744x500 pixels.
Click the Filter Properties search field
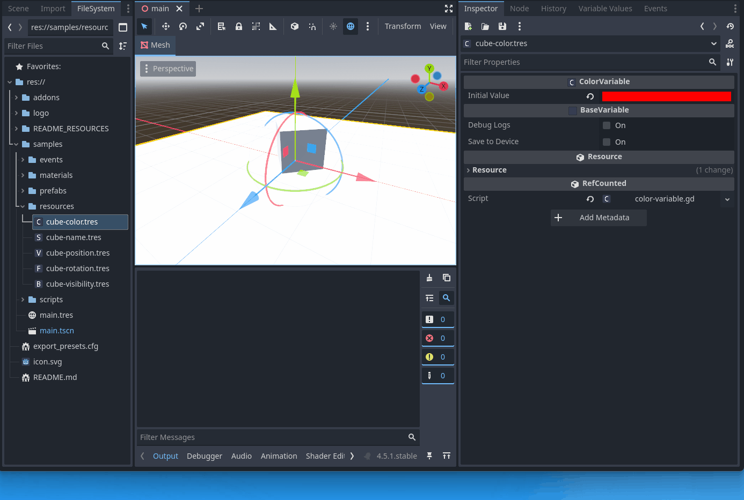[584, 62]
